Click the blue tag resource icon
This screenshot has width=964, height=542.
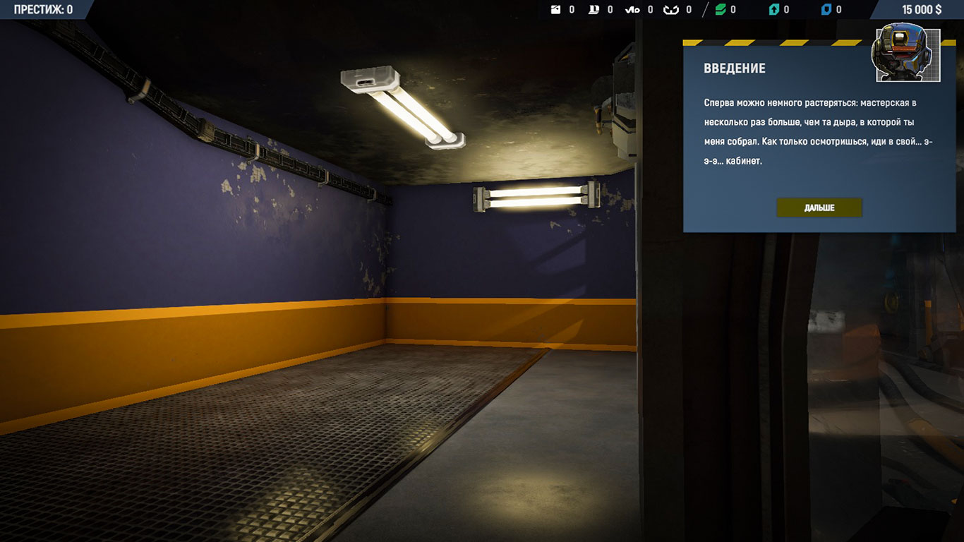tap(826, 10)
